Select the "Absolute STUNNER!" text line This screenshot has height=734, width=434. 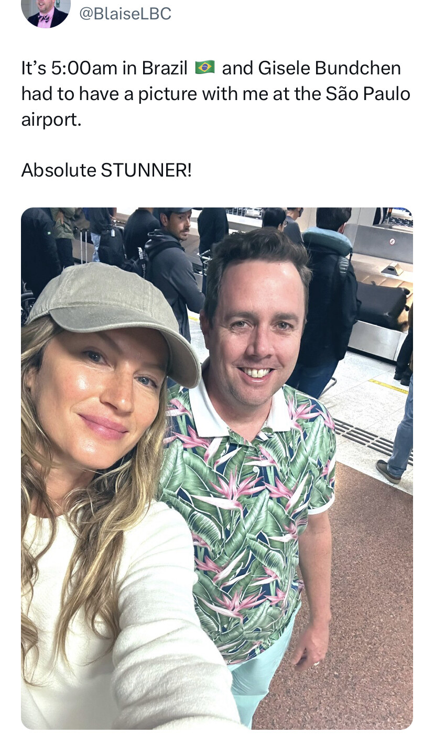(106, 170)
